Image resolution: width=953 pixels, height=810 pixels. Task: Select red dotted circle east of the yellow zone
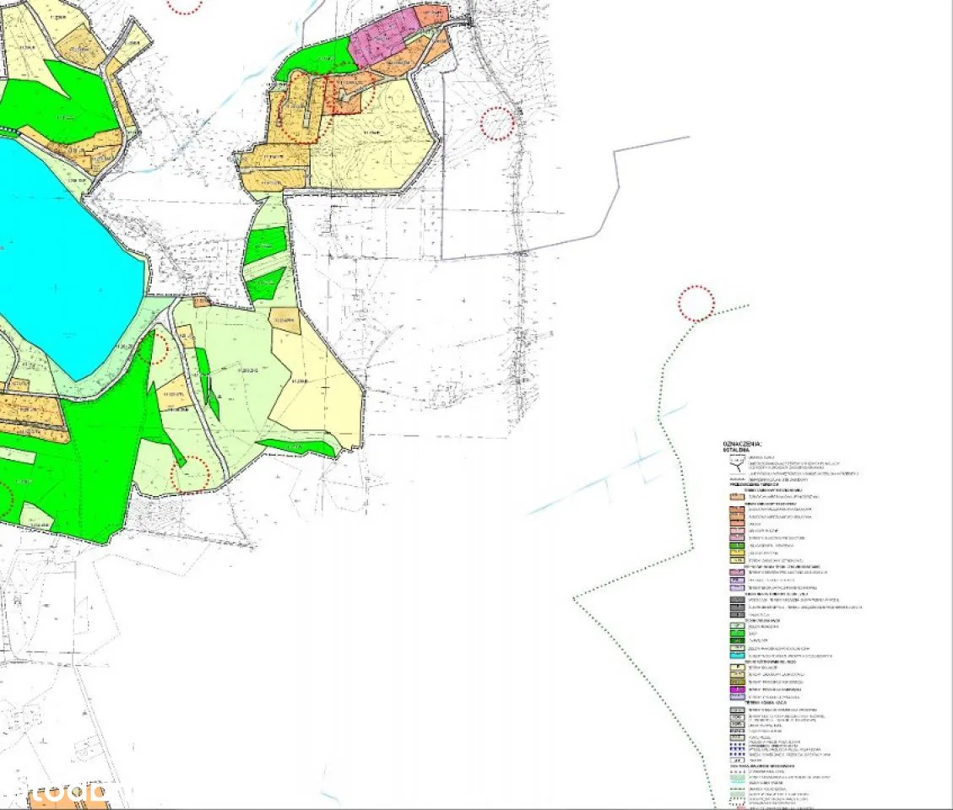click(497, 123)
